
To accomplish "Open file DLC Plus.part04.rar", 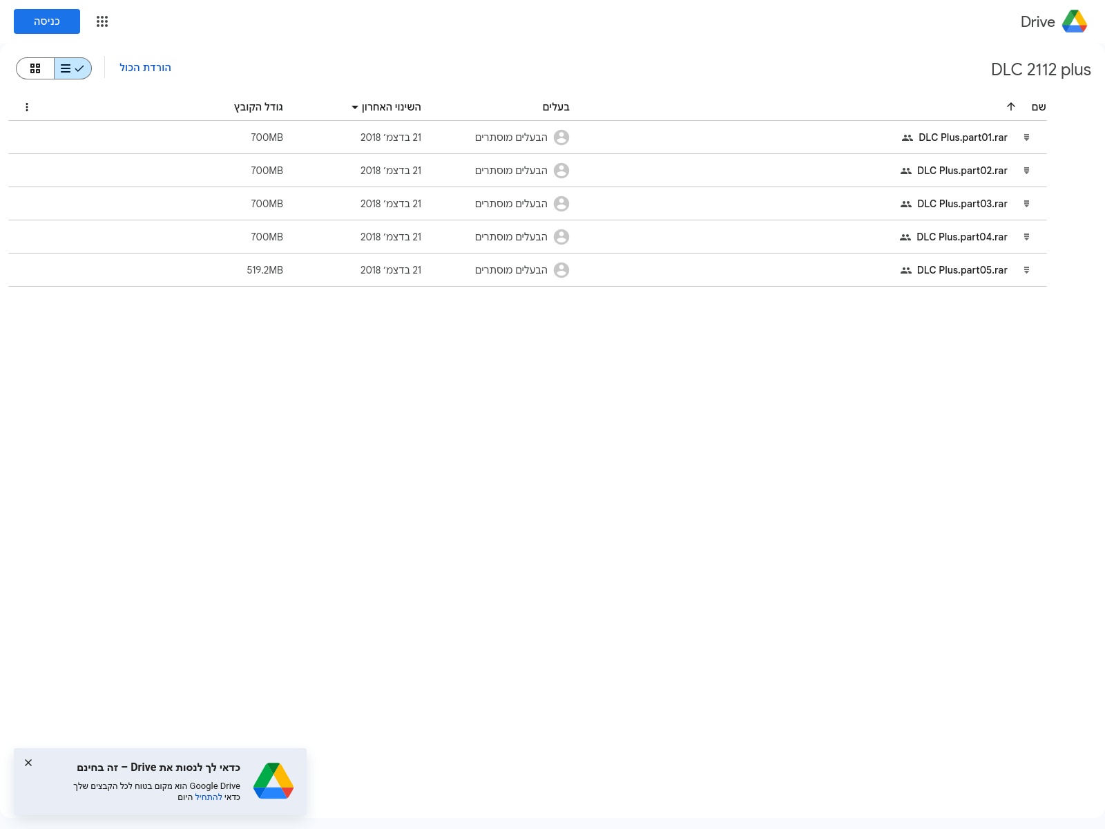I will (x=962, y=237).
